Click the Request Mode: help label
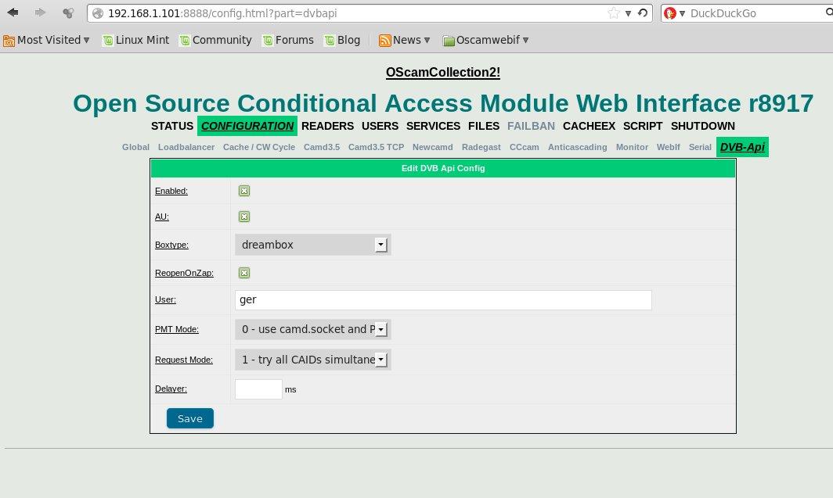Viewport: 833px width, 498px height. click(x=183, y=360)
